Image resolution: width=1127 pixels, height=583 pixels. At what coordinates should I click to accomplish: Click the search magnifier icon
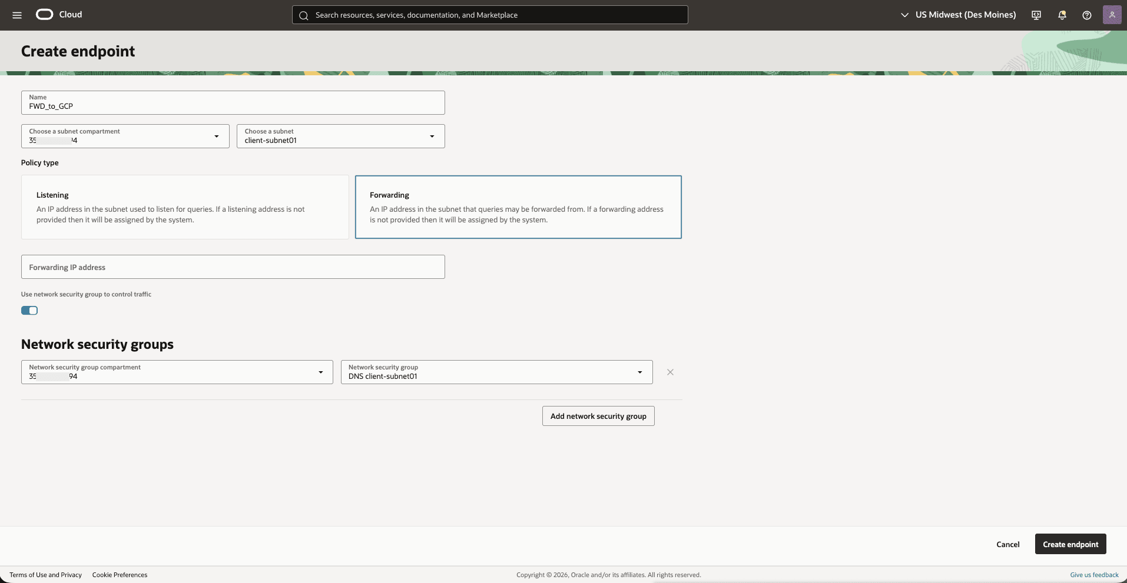pyautogui.click(x=304, y=15)
